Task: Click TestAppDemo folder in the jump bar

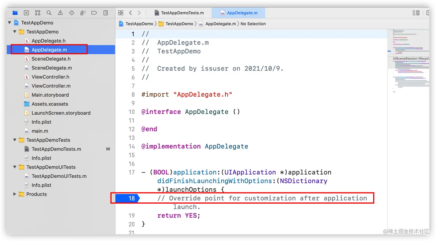Action: (176, 24)
